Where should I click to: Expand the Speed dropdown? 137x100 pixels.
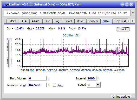coord(98,85)
